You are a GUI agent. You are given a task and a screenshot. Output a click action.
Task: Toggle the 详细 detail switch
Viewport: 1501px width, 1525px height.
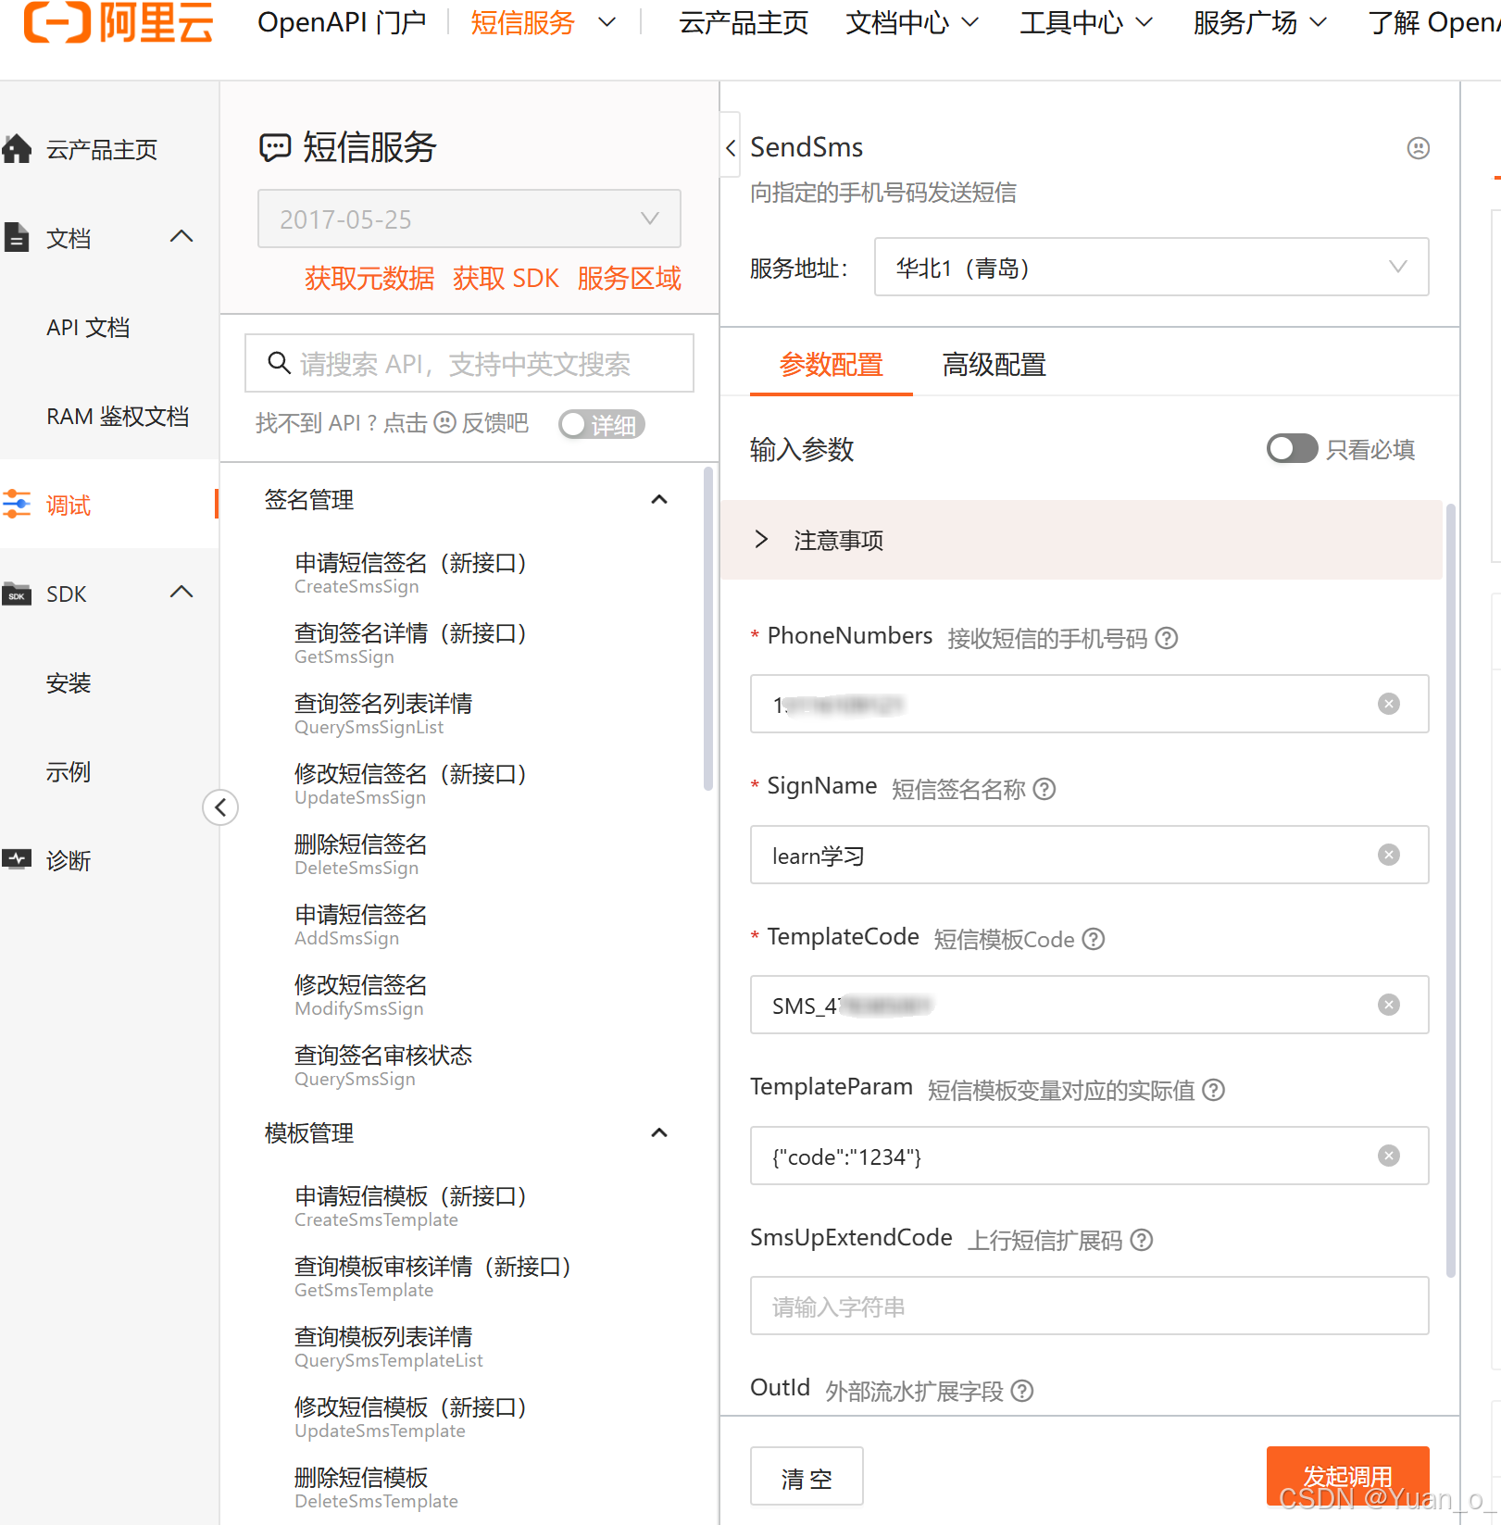click(601, 424)
